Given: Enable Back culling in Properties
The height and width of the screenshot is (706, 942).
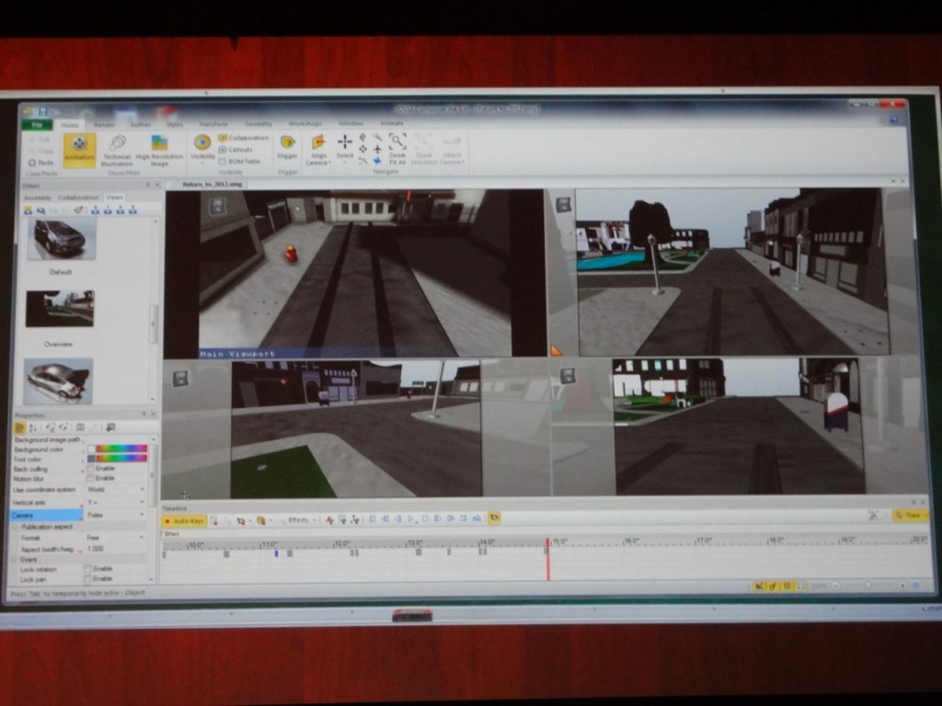Looking at the screenshot, I should 90,468.
